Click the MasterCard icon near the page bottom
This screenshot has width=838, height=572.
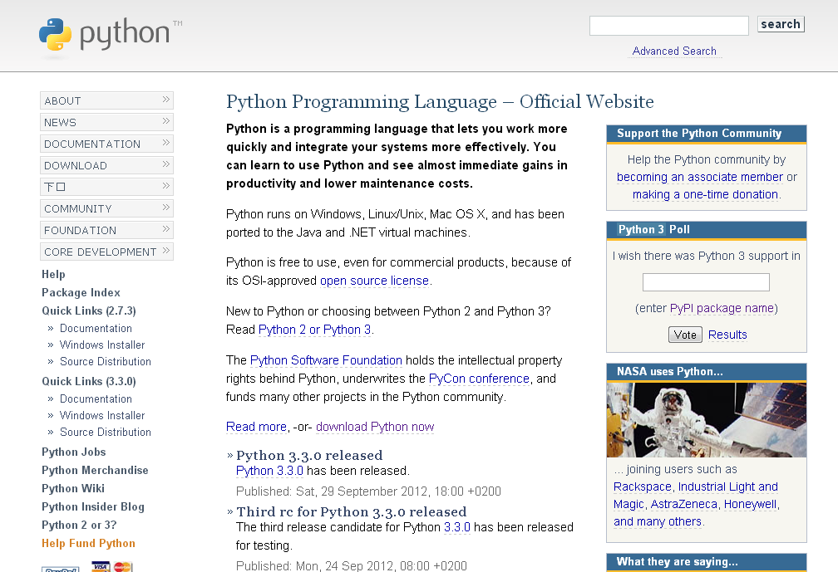pos(122,567)
